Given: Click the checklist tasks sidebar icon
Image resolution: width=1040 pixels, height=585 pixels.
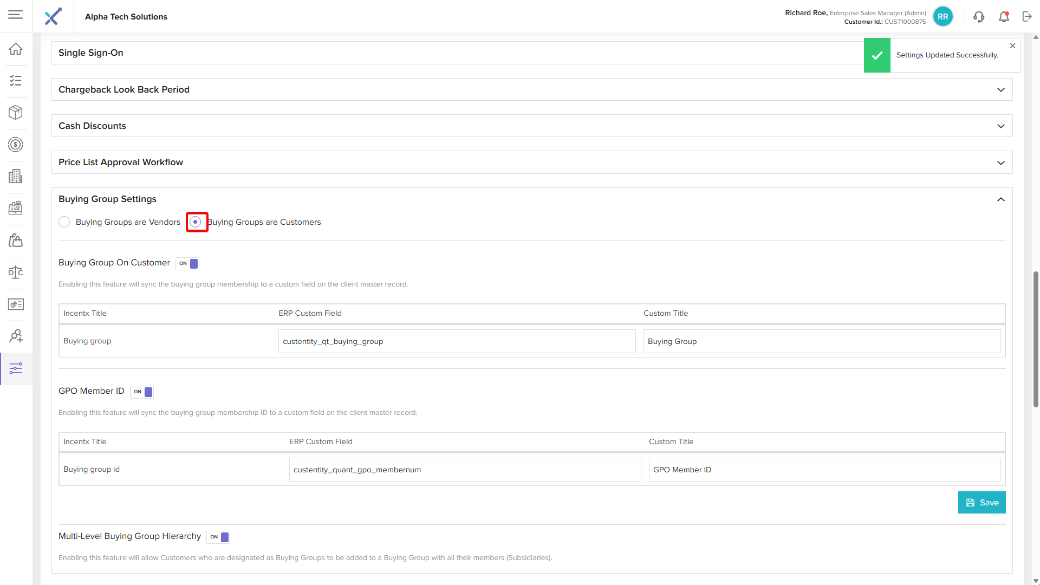Looking at the screenshot, I should pyautogui.click(x=16, y=81).
